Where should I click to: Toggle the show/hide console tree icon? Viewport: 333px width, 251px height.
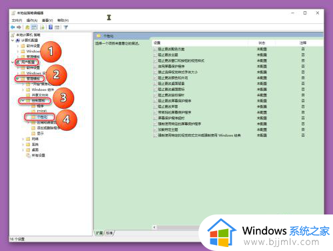coord(34,27)
